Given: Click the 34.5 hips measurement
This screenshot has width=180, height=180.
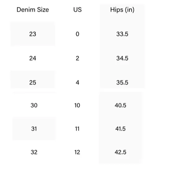Looking at the screenshot, I should click(122, 58).
